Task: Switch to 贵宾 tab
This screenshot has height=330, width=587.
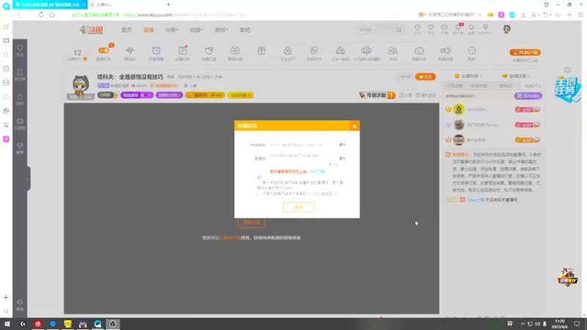Action: pos(506,86)
